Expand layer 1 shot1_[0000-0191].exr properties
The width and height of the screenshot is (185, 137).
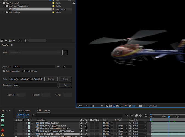tap(27, 123)
